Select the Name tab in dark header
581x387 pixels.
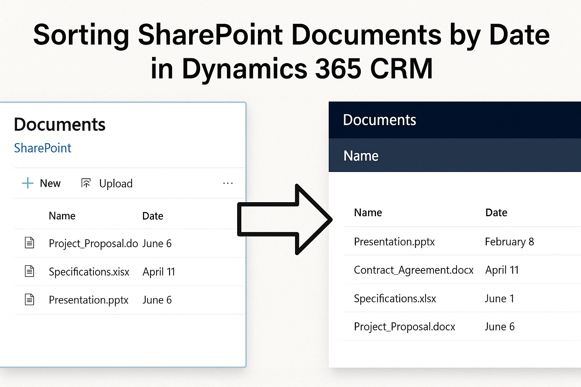point(361,156)
